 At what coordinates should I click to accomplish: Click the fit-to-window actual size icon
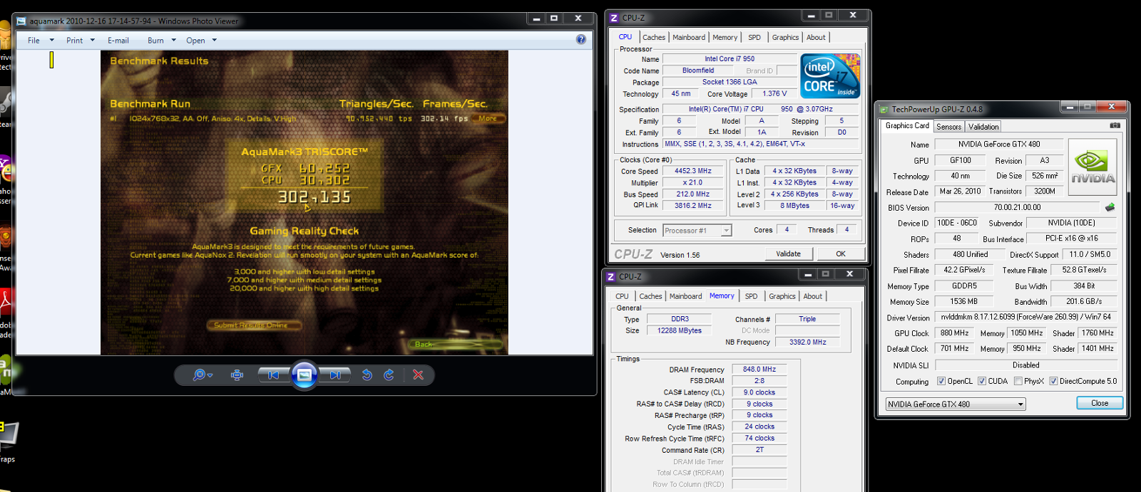point(237,375)
